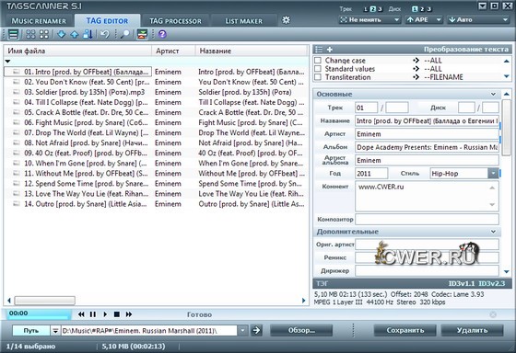Click the undo arrow icon
Viewport: 516px width, 353px height.
105,34
